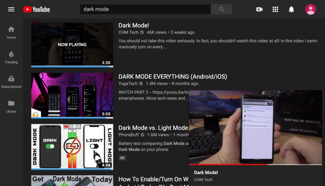Viewport: 325px width, 186px height.
Task: Open Library in the sidebar
Action: click(11, 107)
